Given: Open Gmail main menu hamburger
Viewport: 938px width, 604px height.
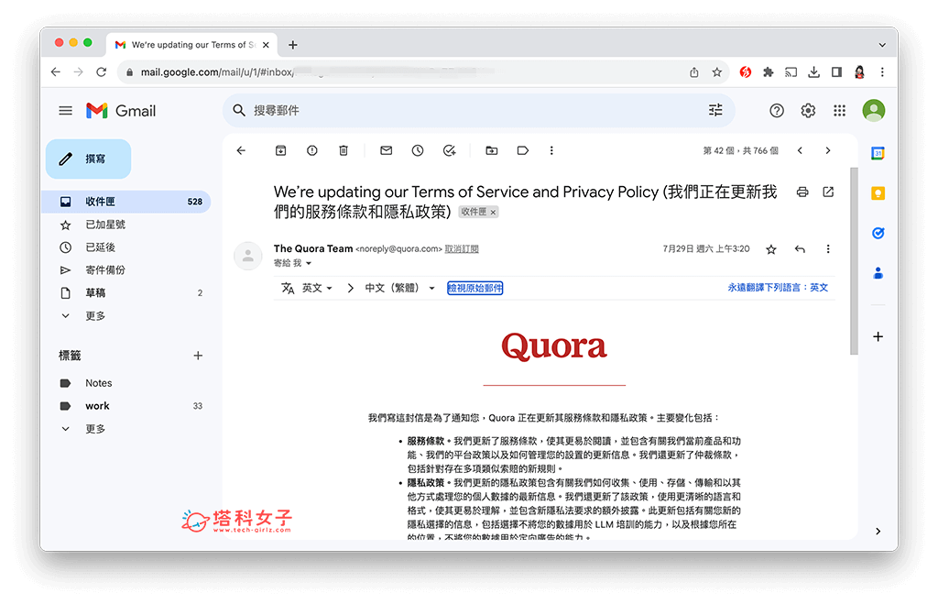Looking at the screenshot, I should pyautogui.click(x=66, y=111).
